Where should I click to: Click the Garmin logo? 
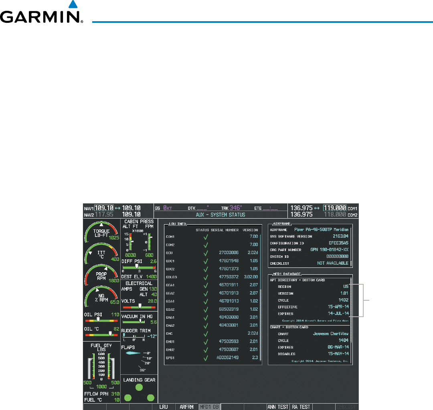(x=41, y=12)
